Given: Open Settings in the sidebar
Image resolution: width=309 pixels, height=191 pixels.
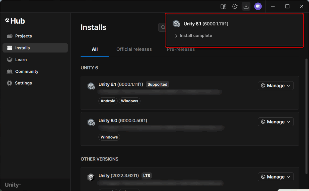Looking at the screenshot, I should [x=35, y=83].
